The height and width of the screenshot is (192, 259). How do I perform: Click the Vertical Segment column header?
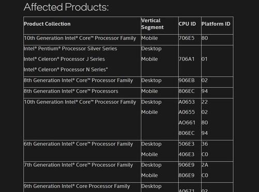(153, 24)
